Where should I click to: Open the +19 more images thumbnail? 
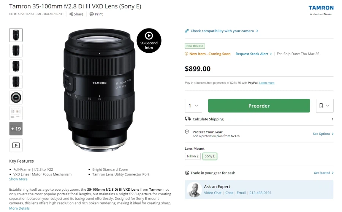click(x=16, y=129)
